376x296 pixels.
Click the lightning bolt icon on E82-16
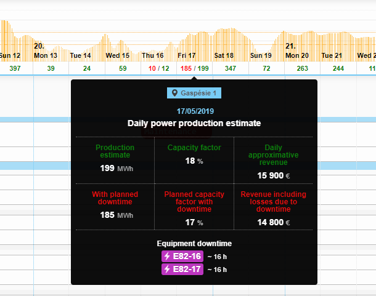tap(166, 256)
